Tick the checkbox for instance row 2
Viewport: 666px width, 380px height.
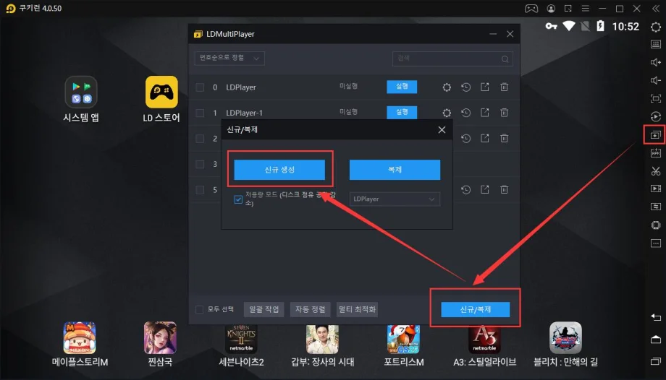tap(200, 139)
